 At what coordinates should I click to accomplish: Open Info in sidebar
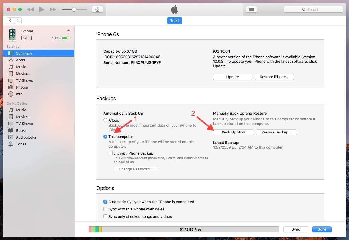[x=39, y=94]
